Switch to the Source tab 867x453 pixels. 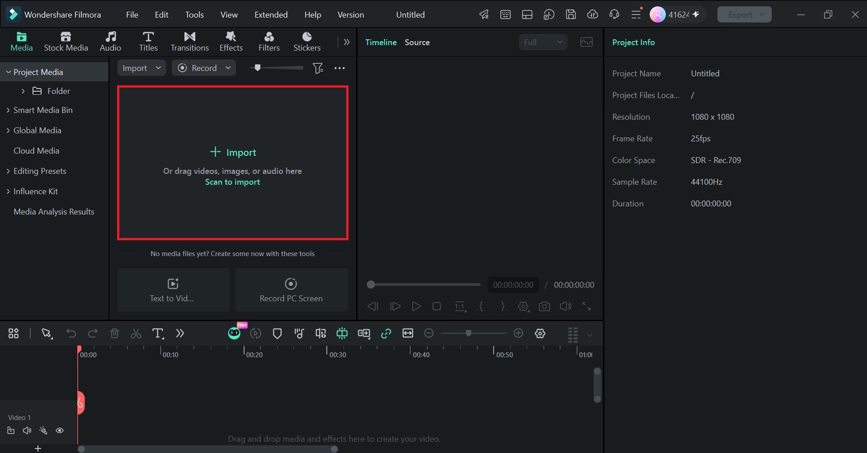(x=417, y=42)
